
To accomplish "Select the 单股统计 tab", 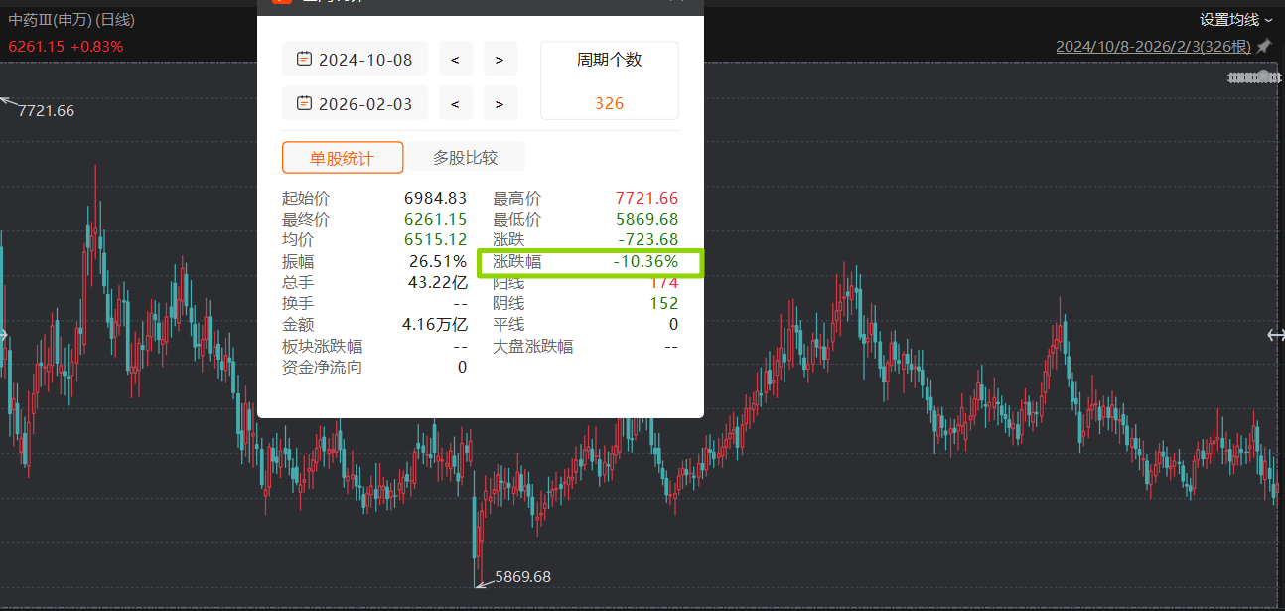I will (x=343, y=158).
